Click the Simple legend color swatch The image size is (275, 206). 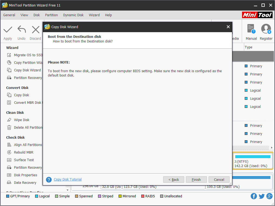point(56,196)
